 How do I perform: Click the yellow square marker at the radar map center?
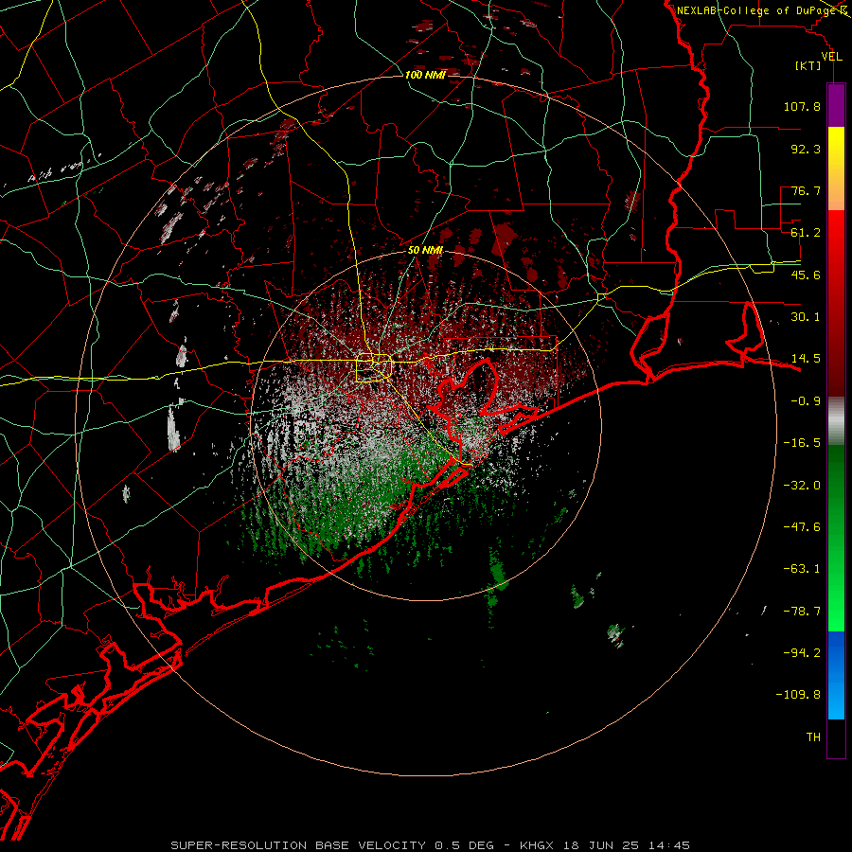(x=374, y=368)
